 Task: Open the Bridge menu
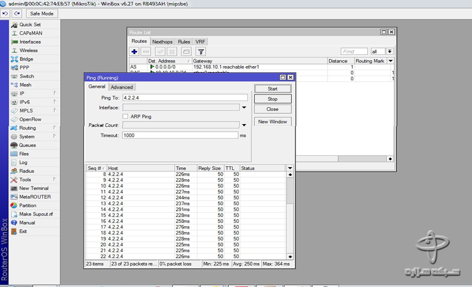(x=26, y=59)
